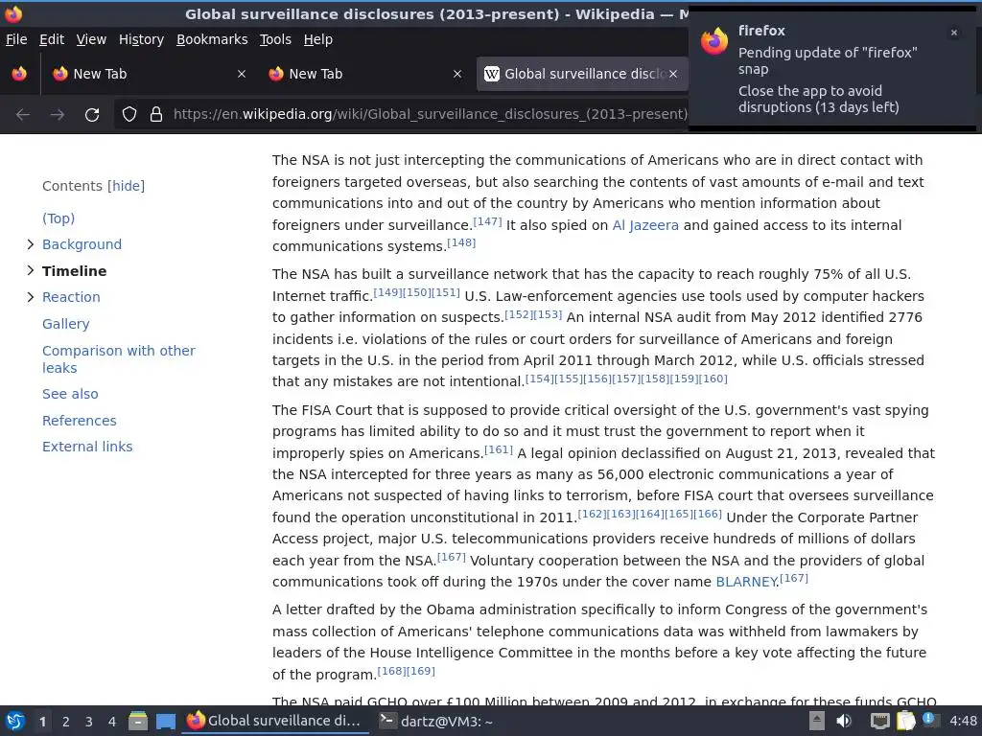Screen dimensions: 982x736
Task: Open the taskbar application menu icon
Action: 15,721
